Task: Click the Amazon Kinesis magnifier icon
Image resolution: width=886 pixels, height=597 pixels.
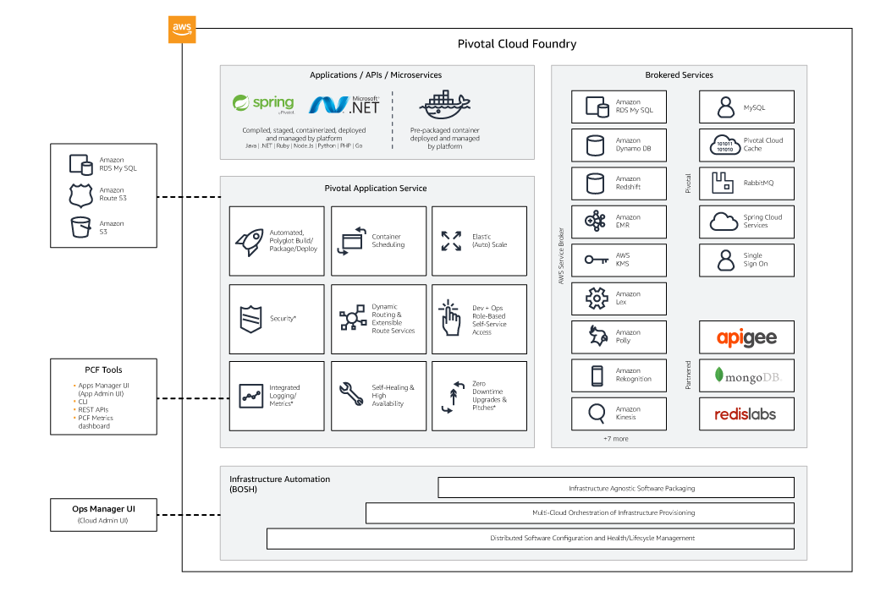Action: (x=598, y=414)
